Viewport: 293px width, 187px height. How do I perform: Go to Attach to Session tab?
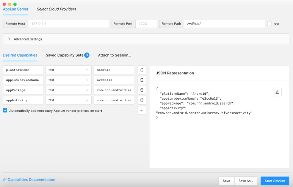[114, 55]
